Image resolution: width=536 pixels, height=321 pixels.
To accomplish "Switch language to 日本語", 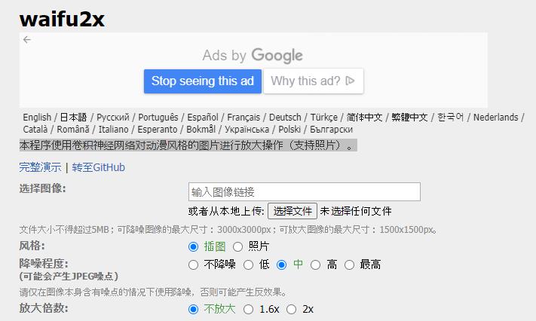I will (x=73, y=118).
